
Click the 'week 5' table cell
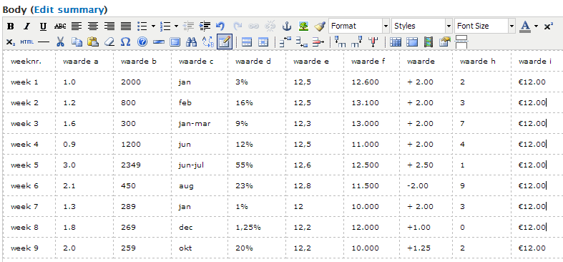point(29,165)
